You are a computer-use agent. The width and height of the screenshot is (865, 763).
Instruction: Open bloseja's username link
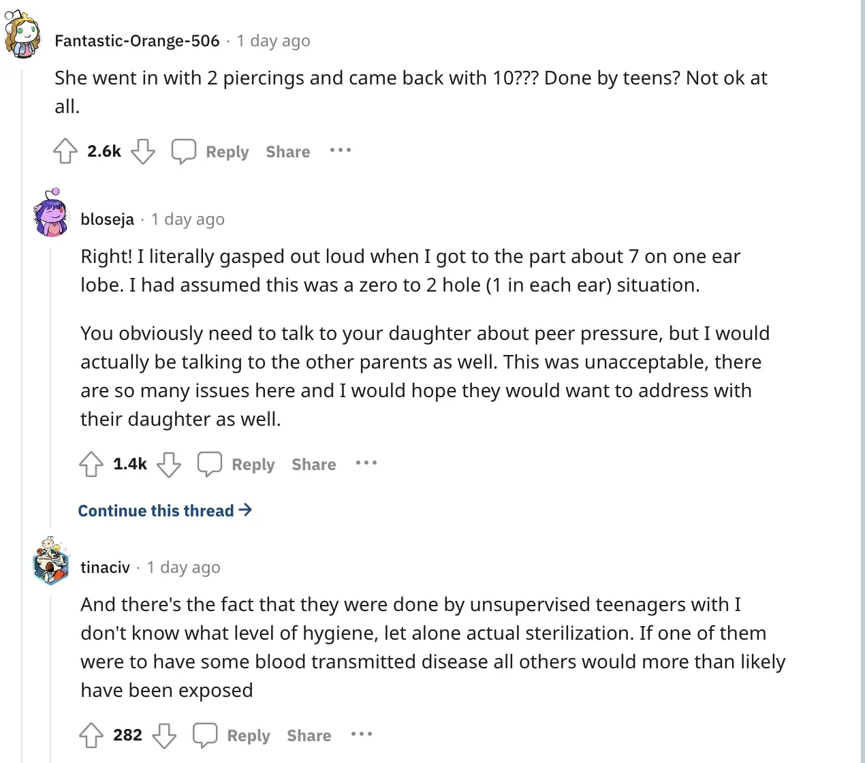[107, 219]
